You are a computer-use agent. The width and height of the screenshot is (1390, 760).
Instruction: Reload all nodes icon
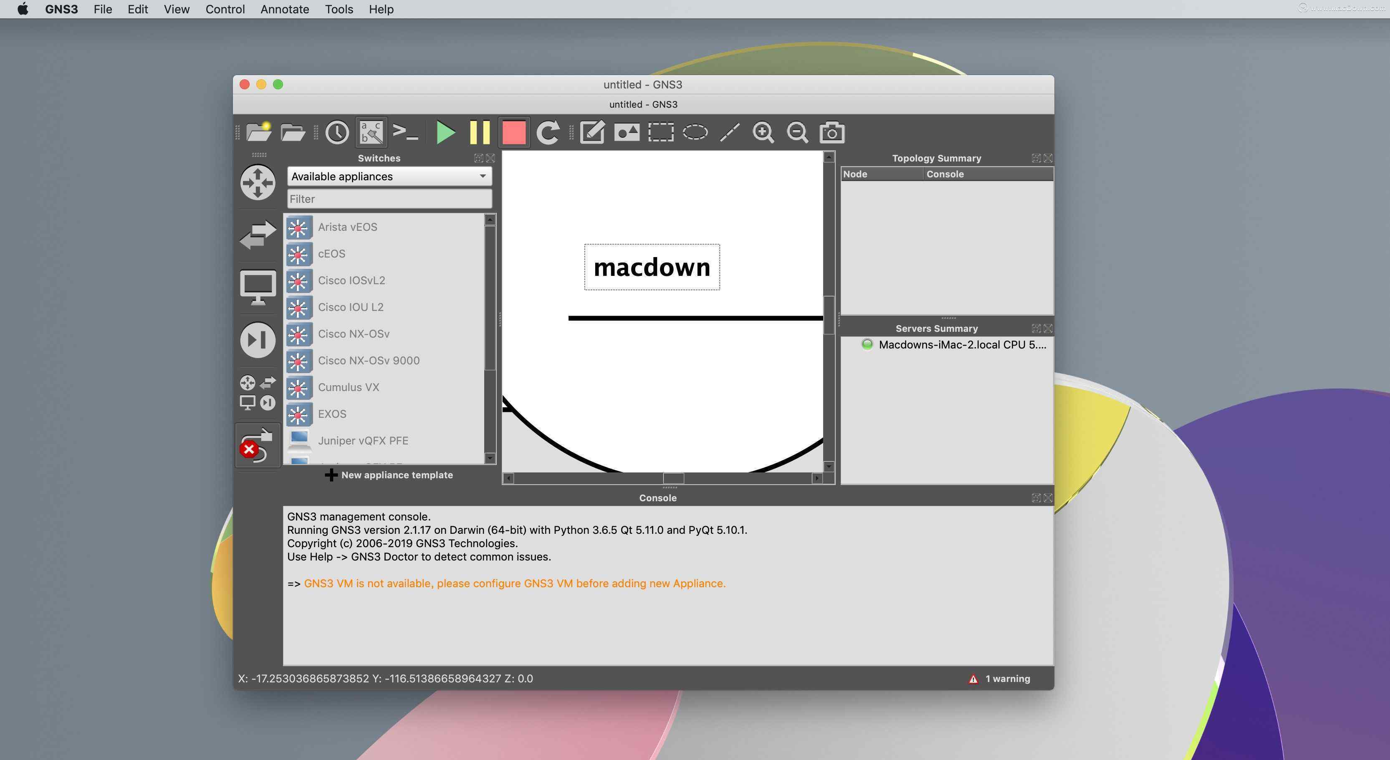(x=548, y=132)
